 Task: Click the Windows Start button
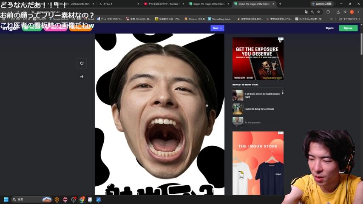point(6,199)
